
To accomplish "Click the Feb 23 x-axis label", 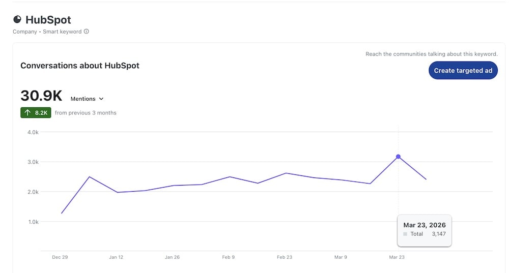I will [x=285, y=257].
